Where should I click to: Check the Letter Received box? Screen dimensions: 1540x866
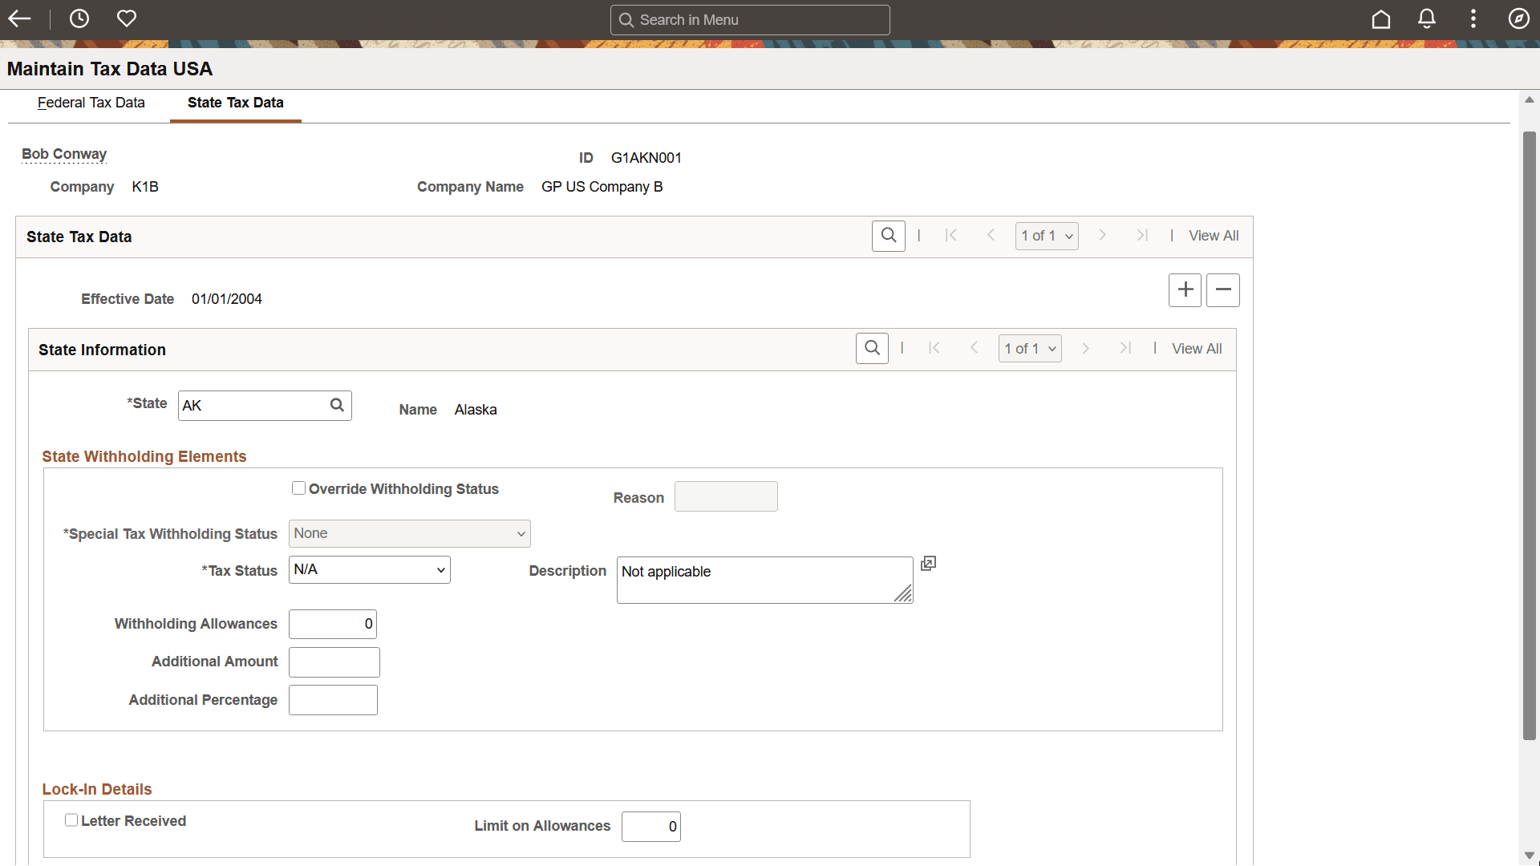71,820
